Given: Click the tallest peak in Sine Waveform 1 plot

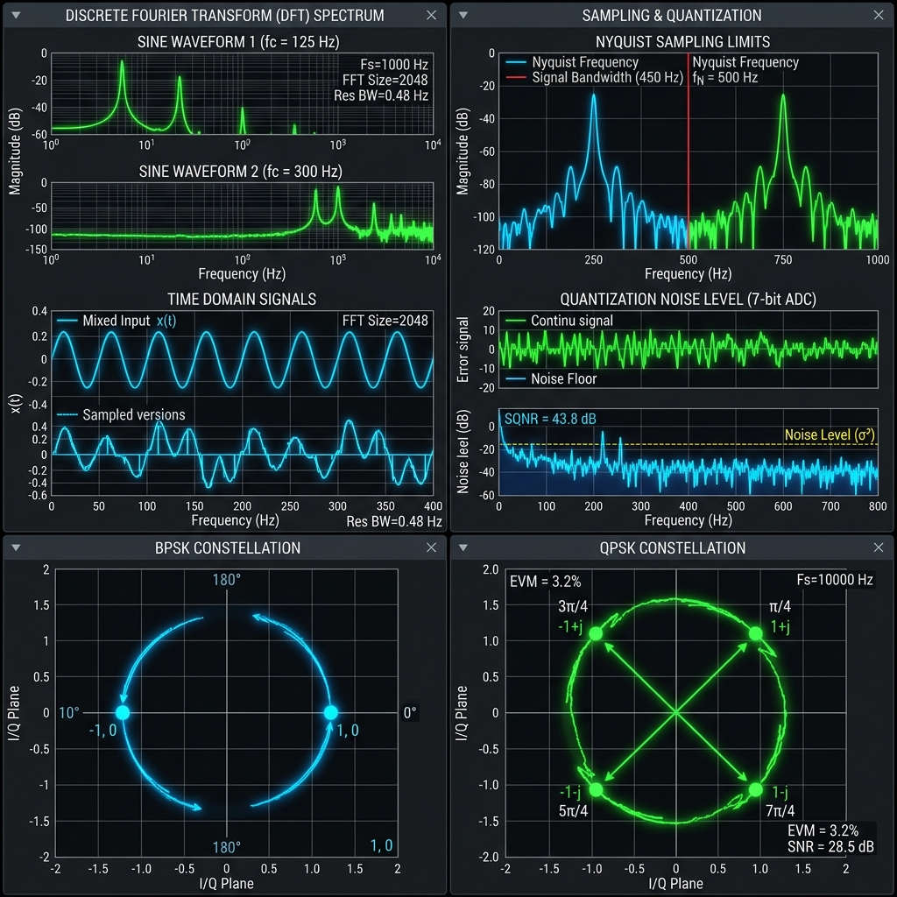Looking at the screenshot, I should (x=122, y=62).
